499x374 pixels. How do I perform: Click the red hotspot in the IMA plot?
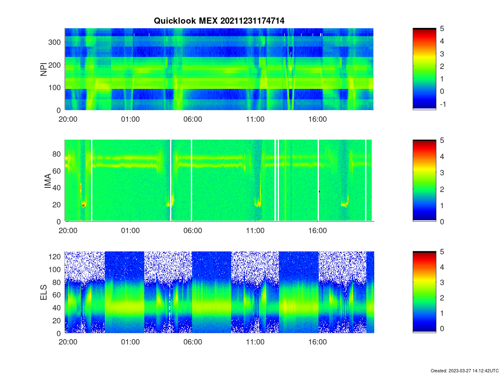click(x=83, y=205)
